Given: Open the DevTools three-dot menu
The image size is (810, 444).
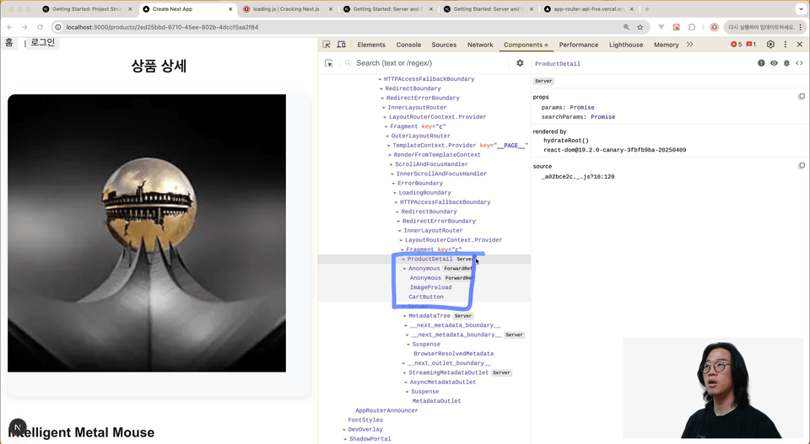Looking at the screenshot, I should click(x=786, y=45).
